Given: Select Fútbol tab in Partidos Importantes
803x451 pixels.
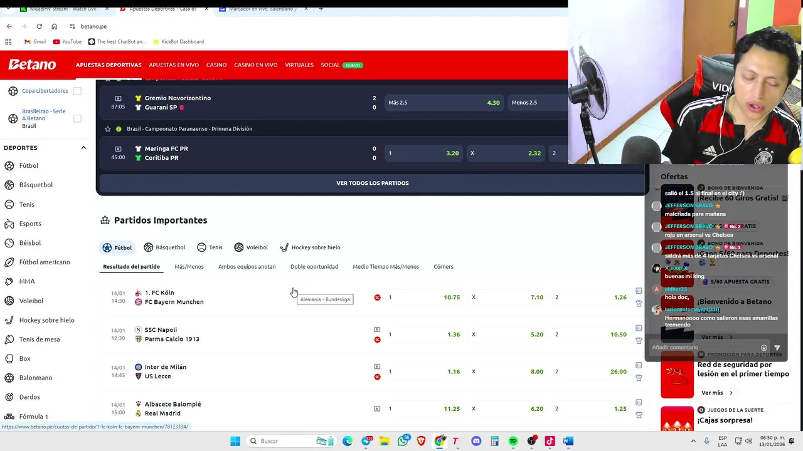Looking at the screenshot, I should [x=117, y=247].
